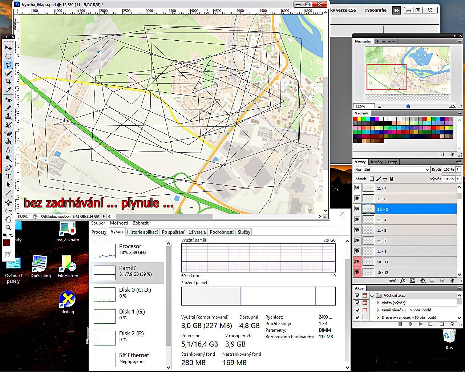Open the Podrobnosti tab in Task Manager

tap(222, 232)
